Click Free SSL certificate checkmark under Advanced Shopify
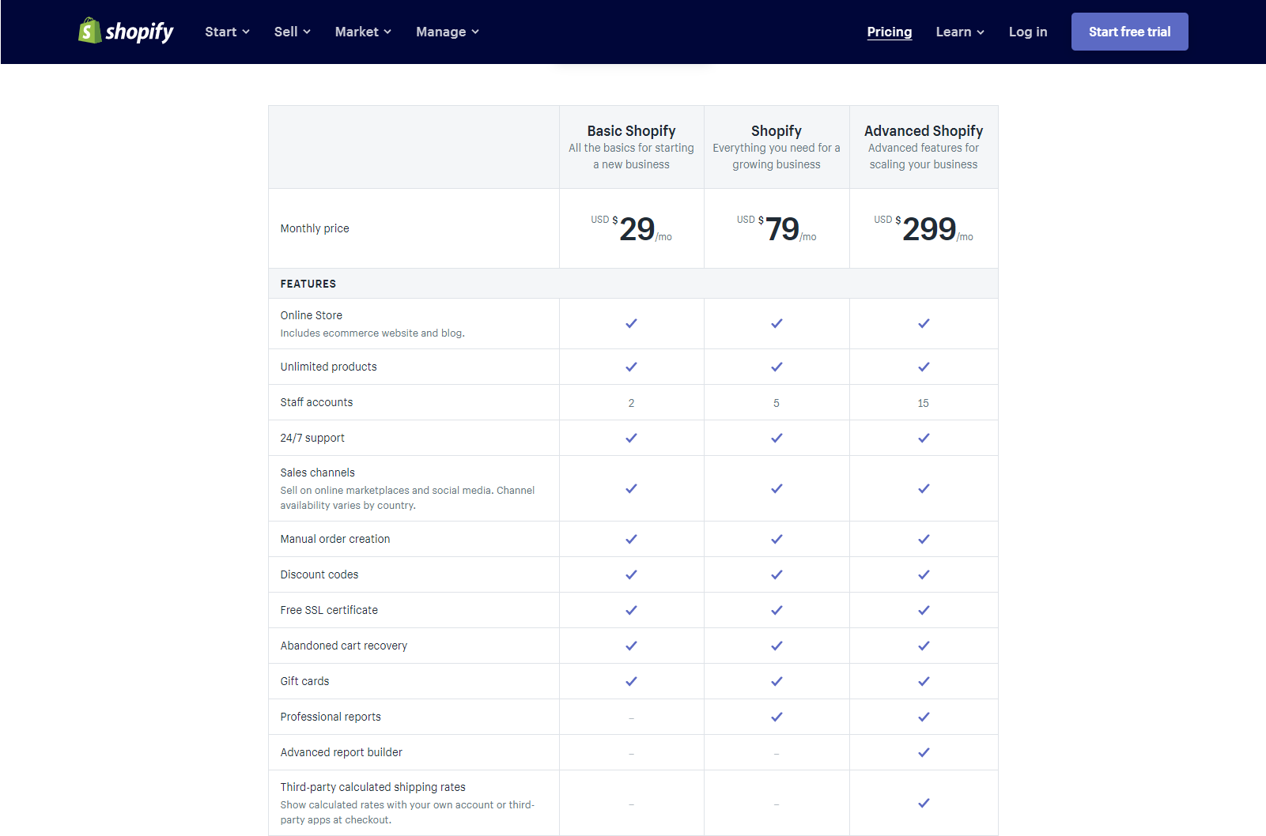The width and height of the screenshot is (1266, 836). pyautogui.click(x=924, y=610)
